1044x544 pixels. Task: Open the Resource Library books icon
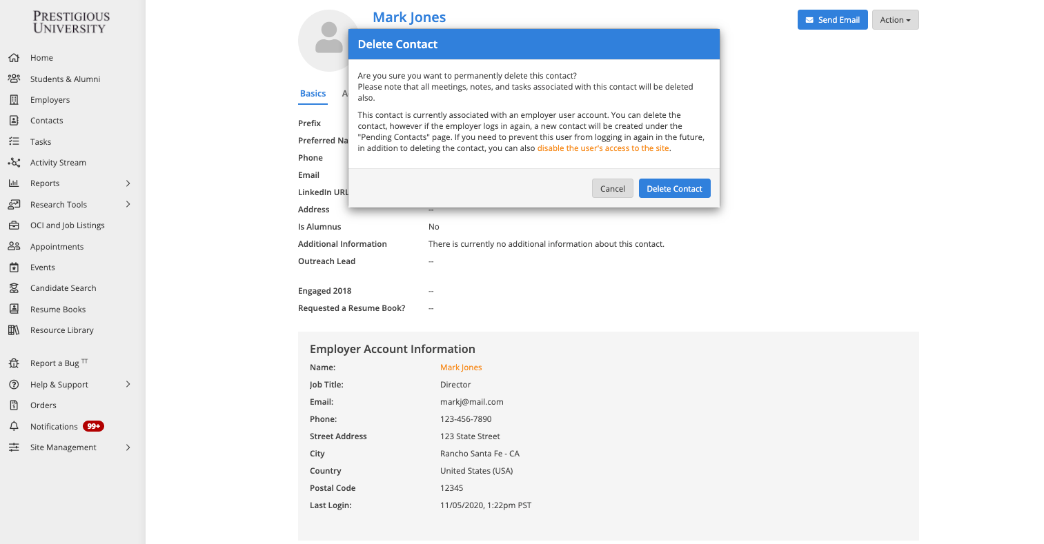point(14,330)
